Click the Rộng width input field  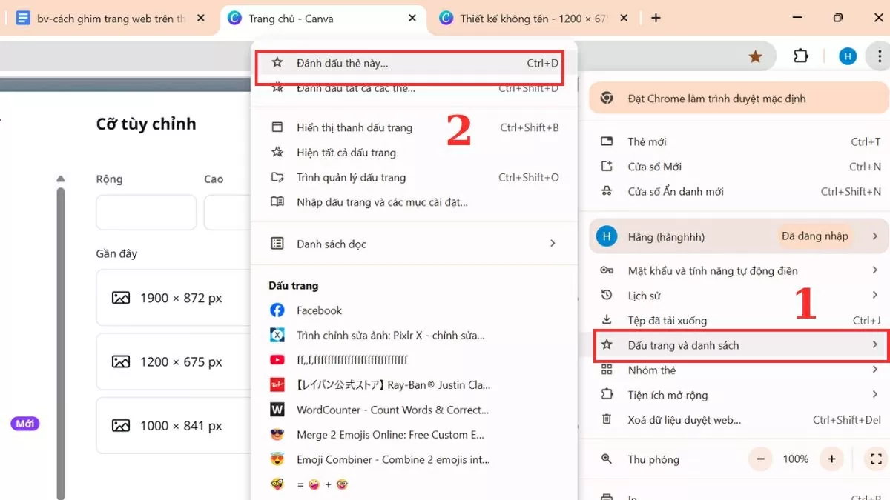pos(145,212)
